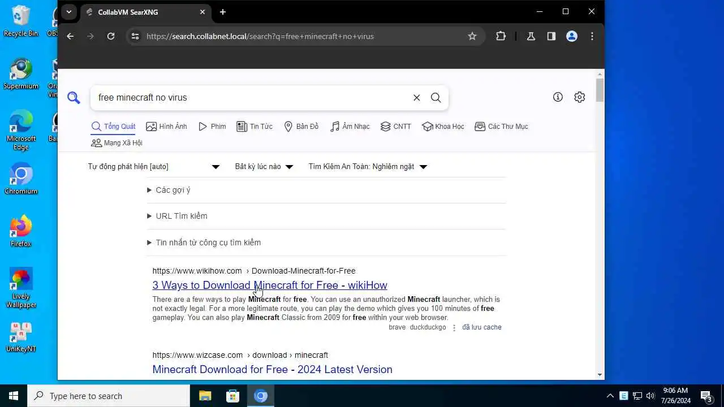Switch to the Phim tab
724x407 pixels.
tap(212, 127)
